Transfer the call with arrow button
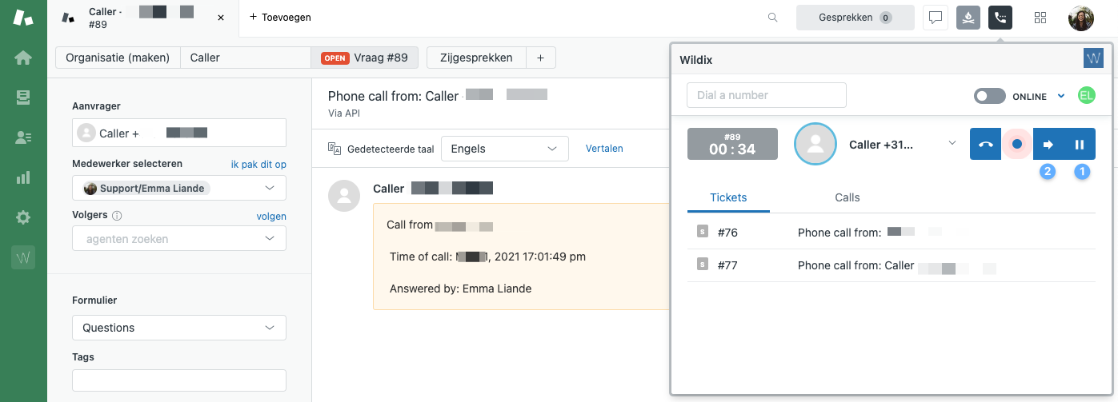Viewport: 1118px width, 402px height. [x=1048, y=144]
